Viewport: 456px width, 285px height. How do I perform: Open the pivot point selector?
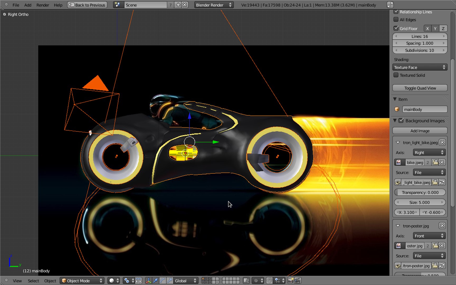click(x=129, y=281)
